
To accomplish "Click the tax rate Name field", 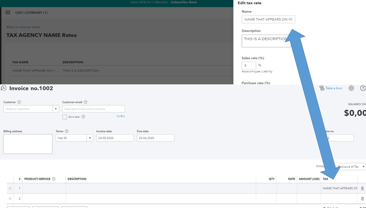I will click(268, 19).
